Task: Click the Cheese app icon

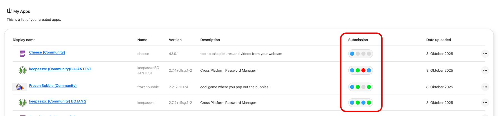Action: [x=22, y=53]
